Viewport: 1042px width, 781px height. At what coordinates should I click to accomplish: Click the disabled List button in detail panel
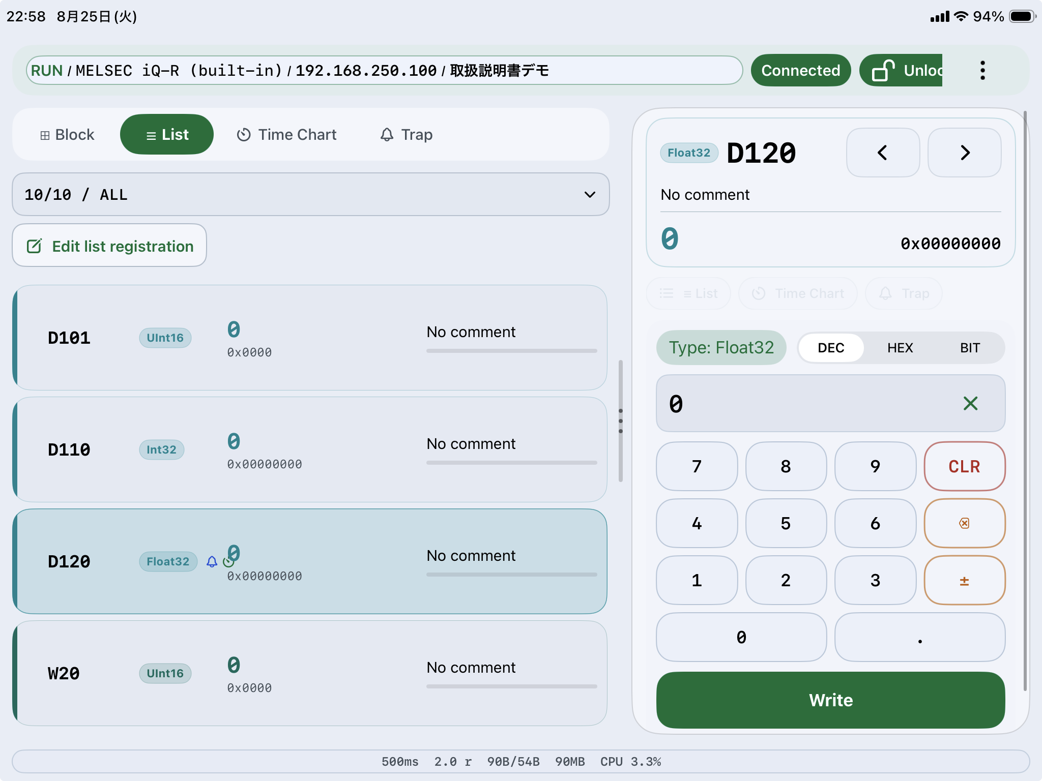click(x=688, y=293)
